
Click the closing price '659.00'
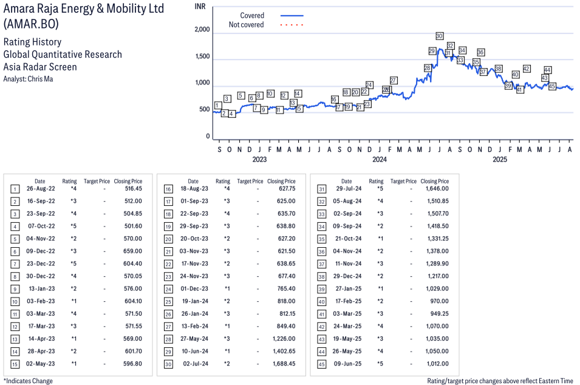133,251
